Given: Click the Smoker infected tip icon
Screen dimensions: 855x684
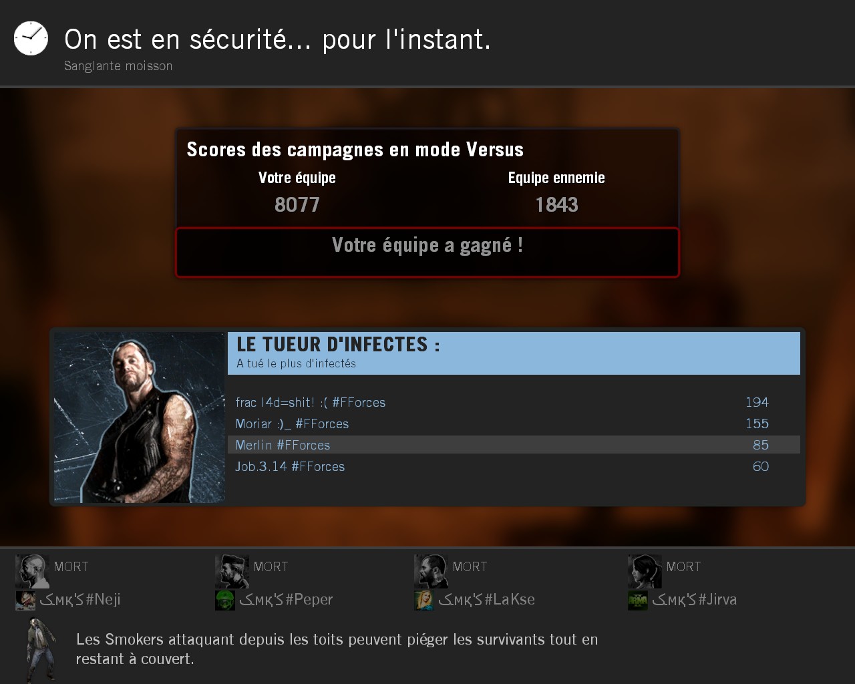Looking at the screenshot, I should click(x=41, y=649).
